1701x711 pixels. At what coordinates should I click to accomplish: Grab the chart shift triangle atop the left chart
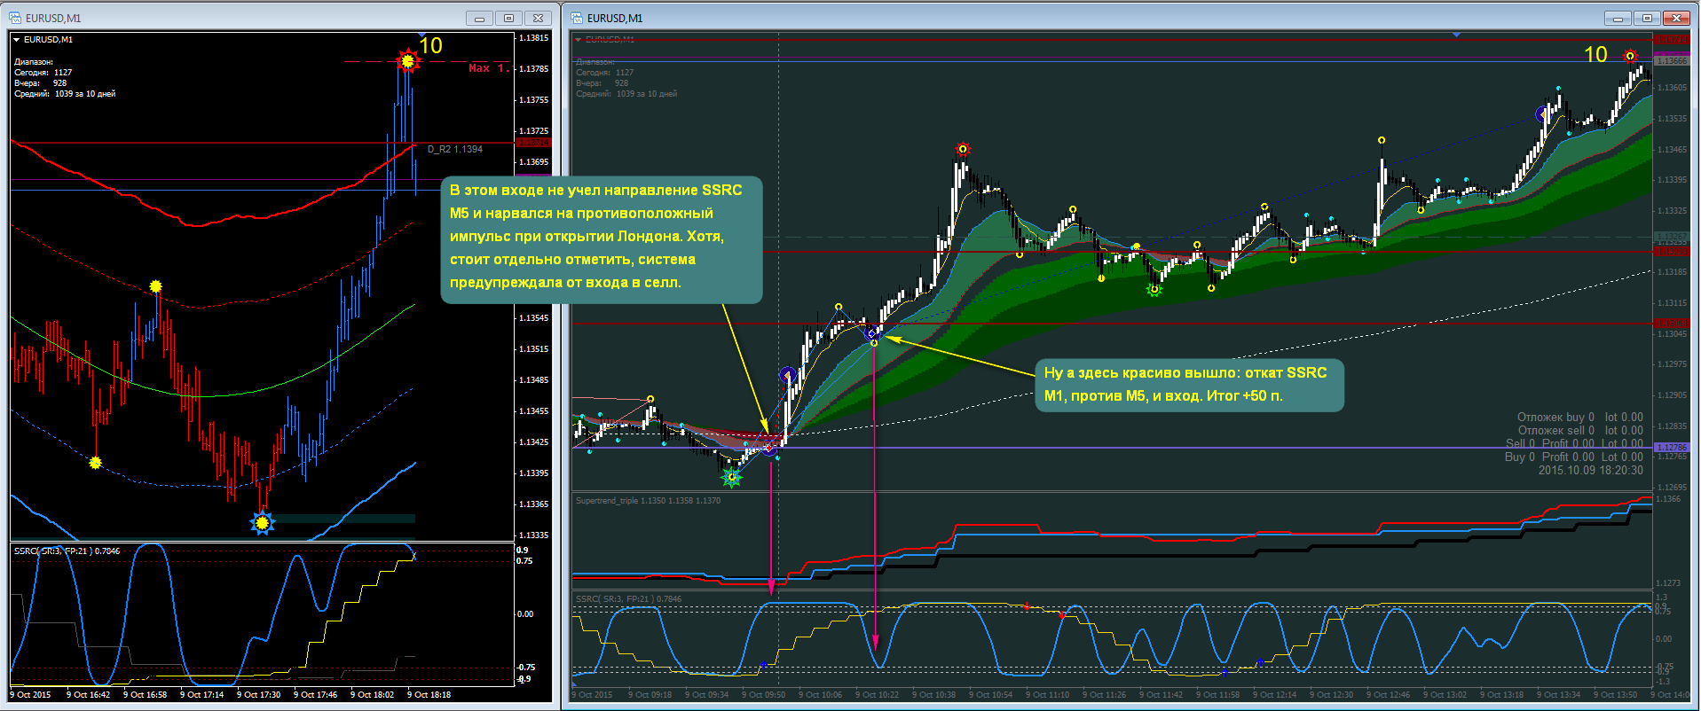pyautogui.click(x=422, y=35)
